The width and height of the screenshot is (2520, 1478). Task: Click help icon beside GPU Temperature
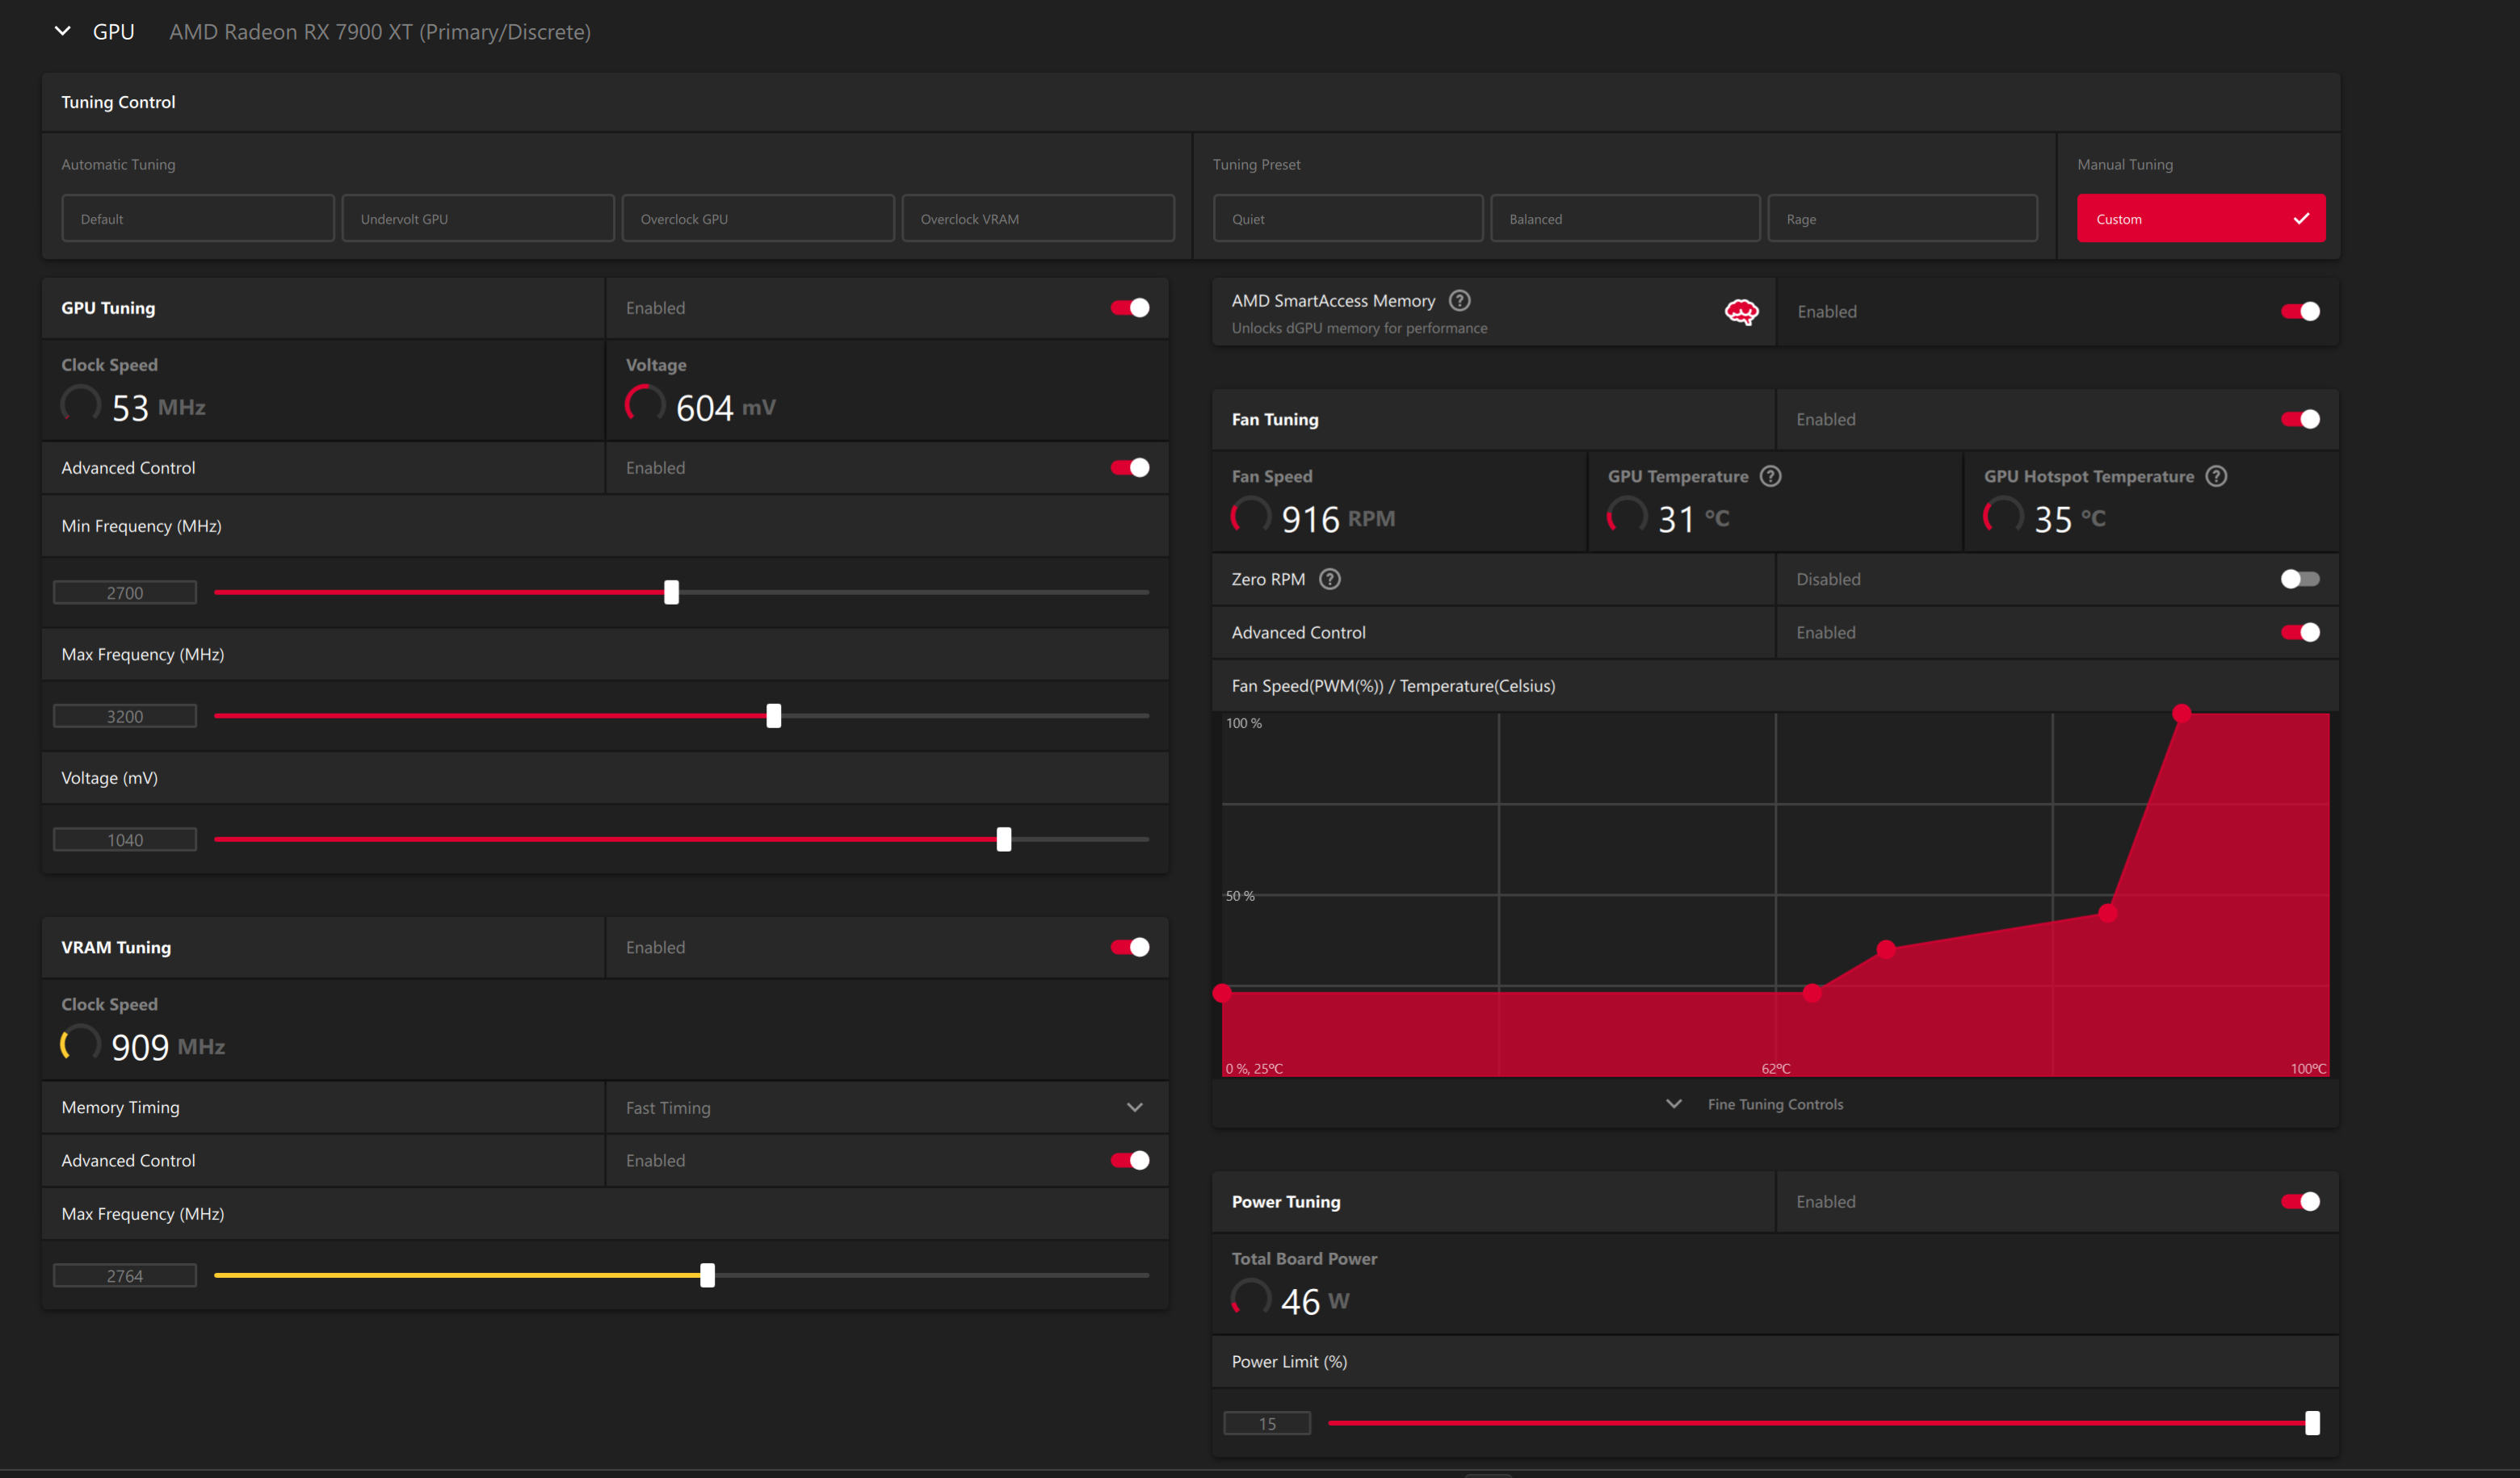click(1770, 477)
